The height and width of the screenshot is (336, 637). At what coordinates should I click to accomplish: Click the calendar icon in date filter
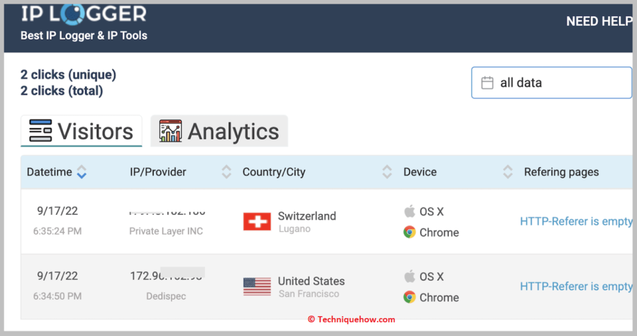[487, 83]
